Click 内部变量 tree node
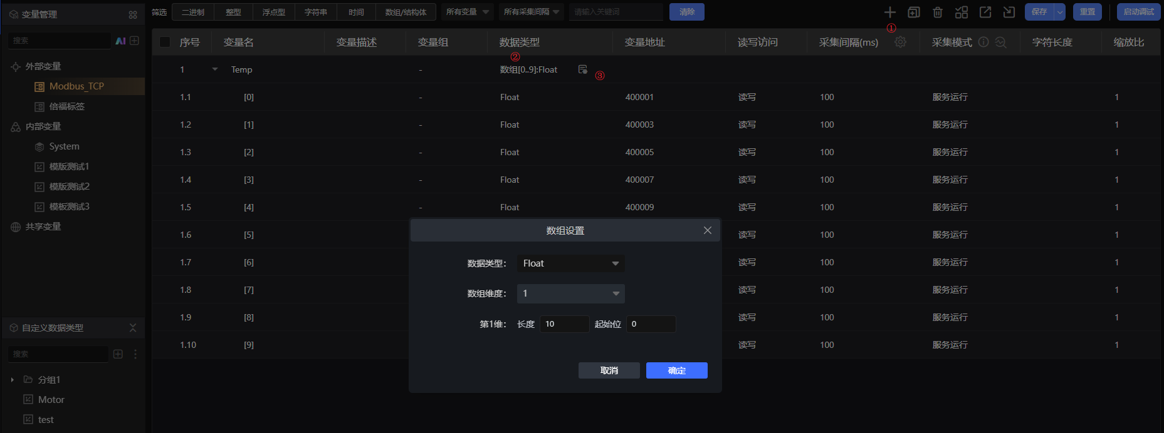The image size is (1164, 433). 43,126
